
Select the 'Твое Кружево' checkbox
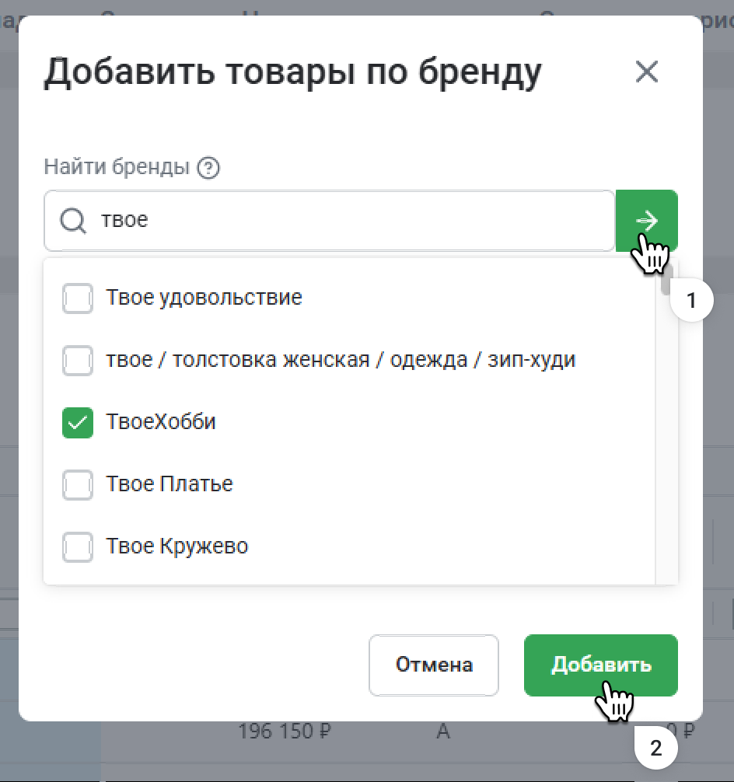click(x=78, y=546)
